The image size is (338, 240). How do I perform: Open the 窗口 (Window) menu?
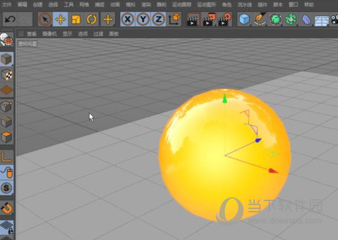(293, 5)
